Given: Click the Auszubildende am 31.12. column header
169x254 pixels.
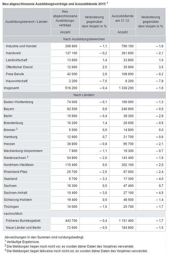Looking at the screenshot, I should [122, 18].
